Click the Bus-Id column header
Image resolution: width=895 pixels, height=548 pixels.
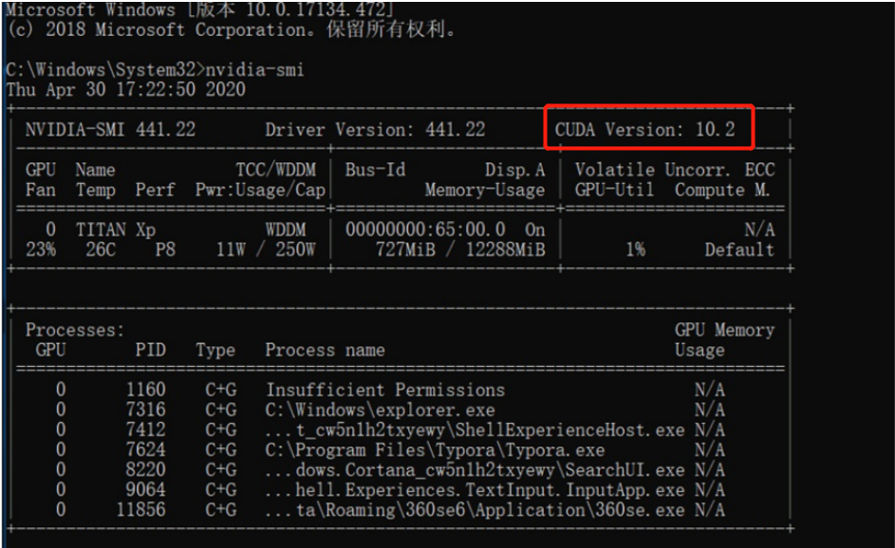[375, 170]
